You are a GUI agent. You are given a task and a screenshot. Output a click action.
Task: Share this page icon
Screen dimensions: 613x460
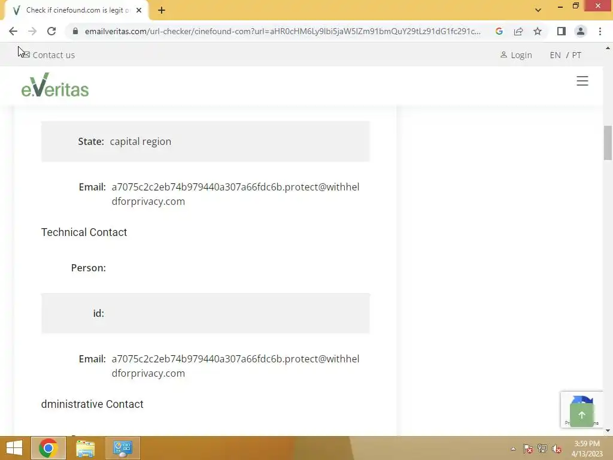[x=518, y=31]
